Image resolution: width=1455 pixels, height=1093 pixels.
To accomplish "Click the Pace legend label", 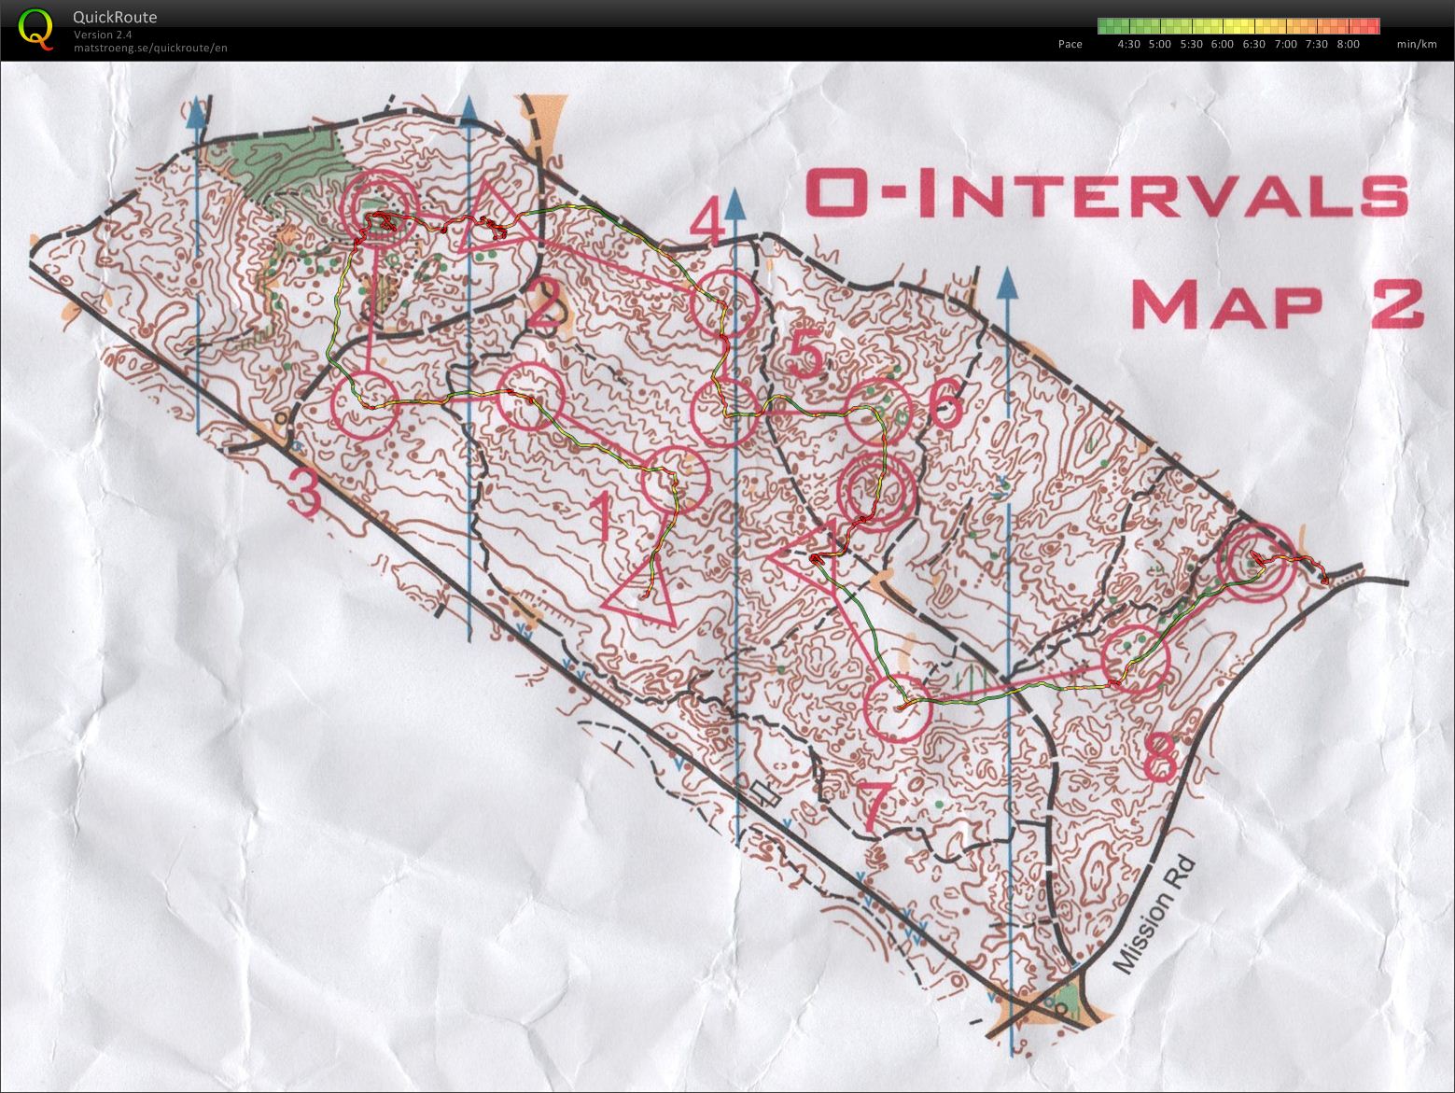I will (1070, 44).
